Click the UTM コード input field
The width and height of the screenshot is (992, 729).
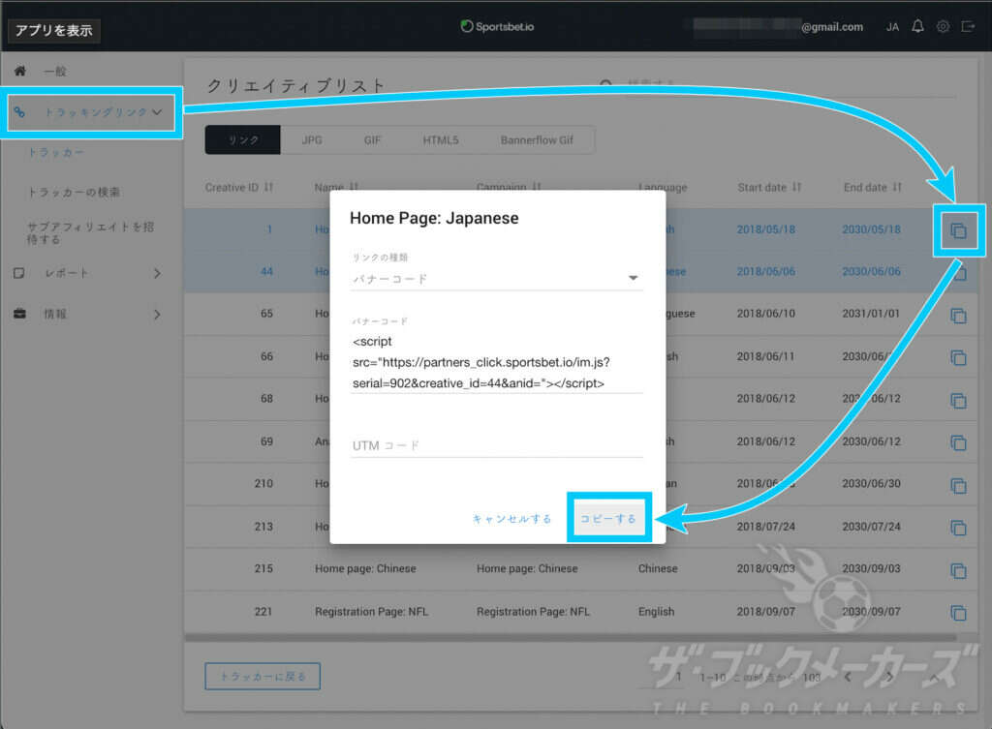point(497,445)
